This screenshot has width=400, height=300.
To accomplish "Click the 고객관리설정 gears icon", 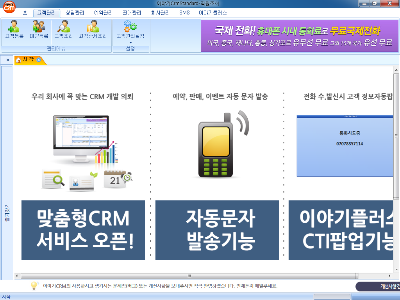I will pyautogui.click(x=130, y=26).
